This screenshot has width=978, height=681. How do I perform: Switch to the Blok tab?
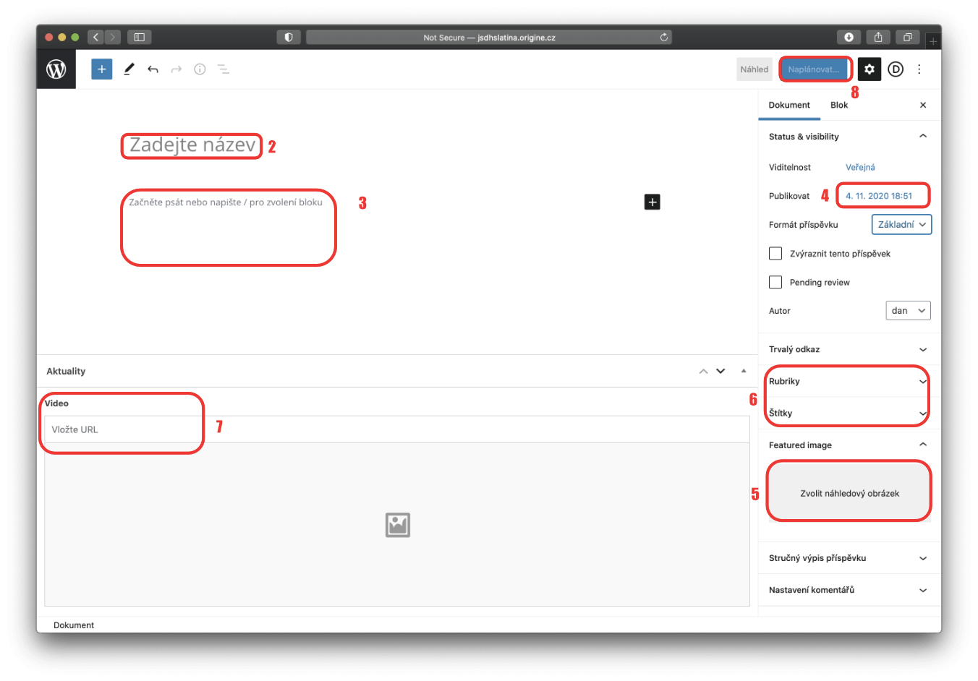839,106
